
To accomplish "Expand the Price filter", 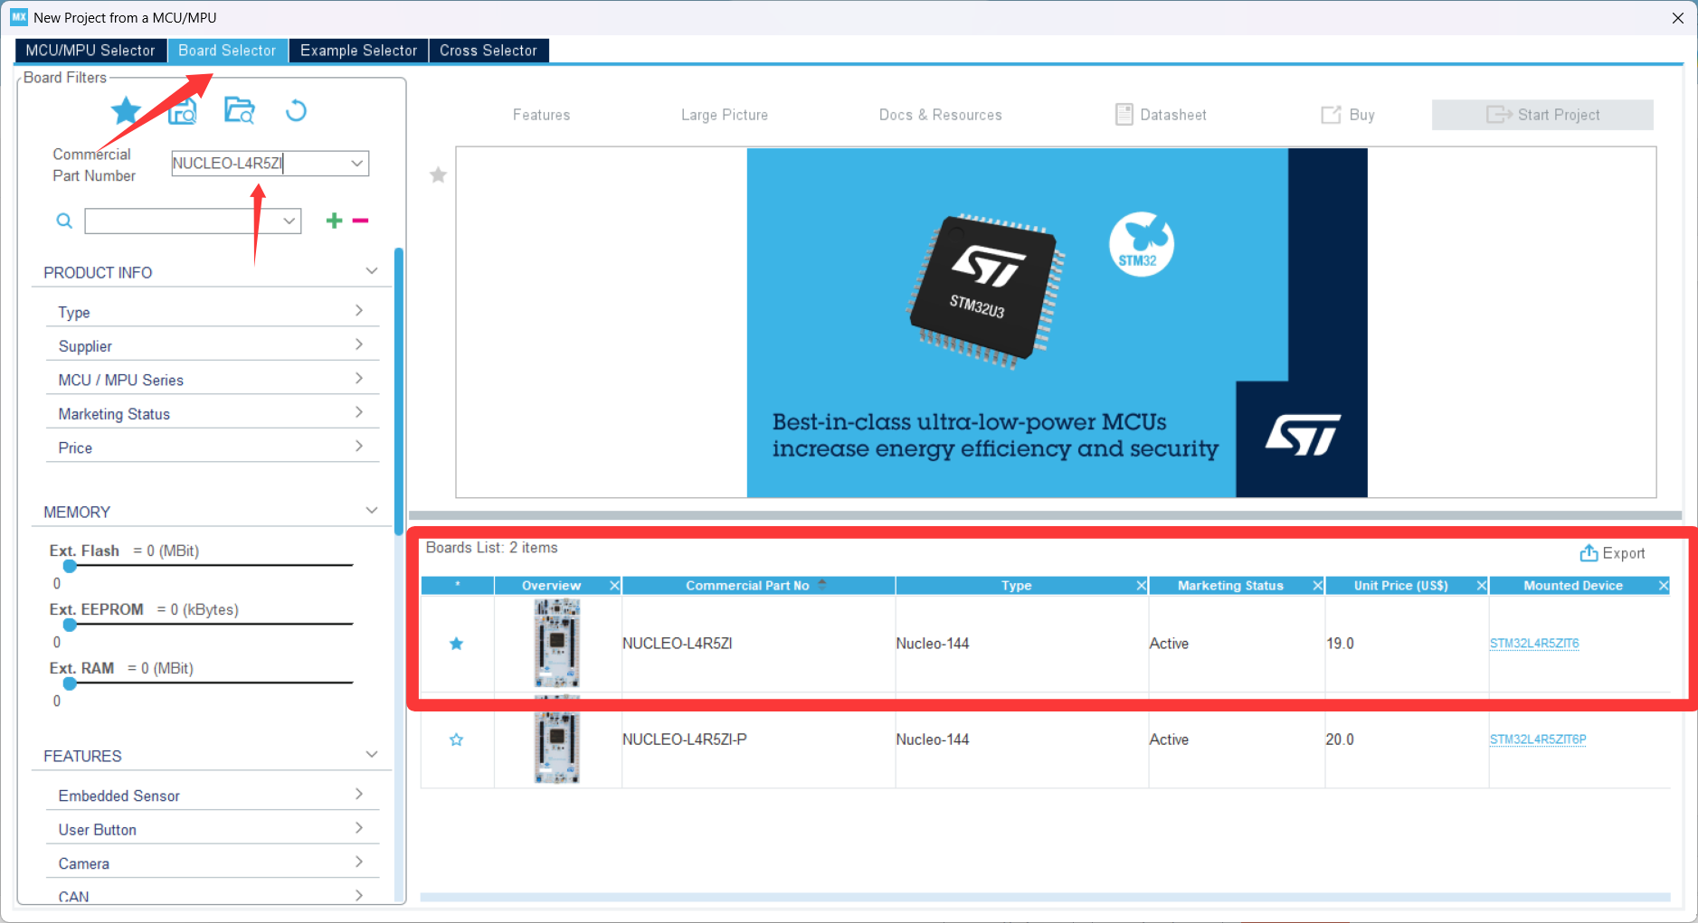I will (x=359, y=447).
